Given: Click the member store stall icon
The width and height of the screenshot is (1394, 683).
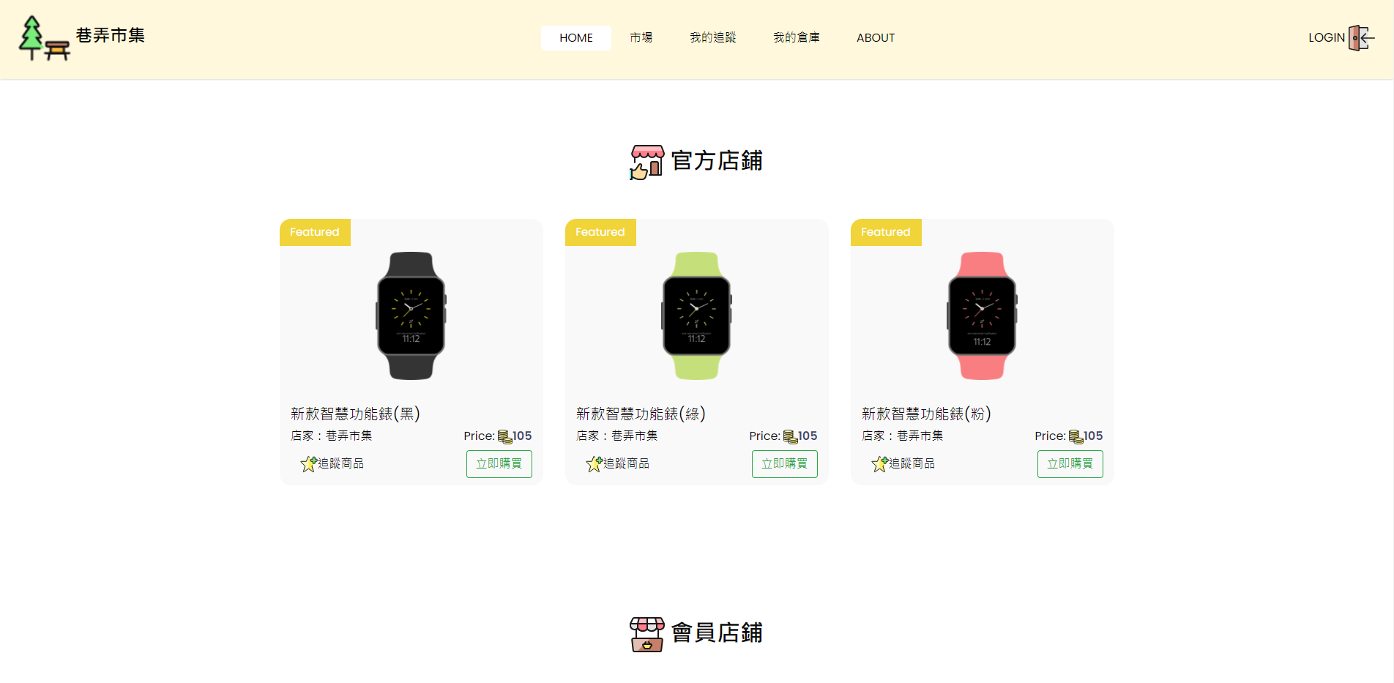Looking at the screenshot, I should coord(647,634).
